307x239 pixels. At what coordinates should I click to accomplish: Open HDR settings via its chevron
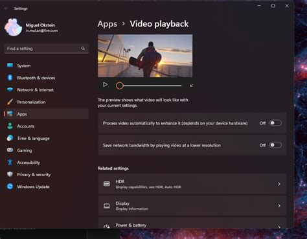pyautogui.click(x=279, y=184)
